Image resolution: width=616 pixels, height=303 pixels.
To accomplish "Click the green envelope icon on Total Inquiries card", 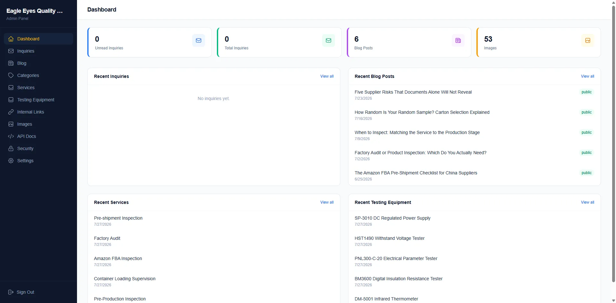I will point(329,40).
